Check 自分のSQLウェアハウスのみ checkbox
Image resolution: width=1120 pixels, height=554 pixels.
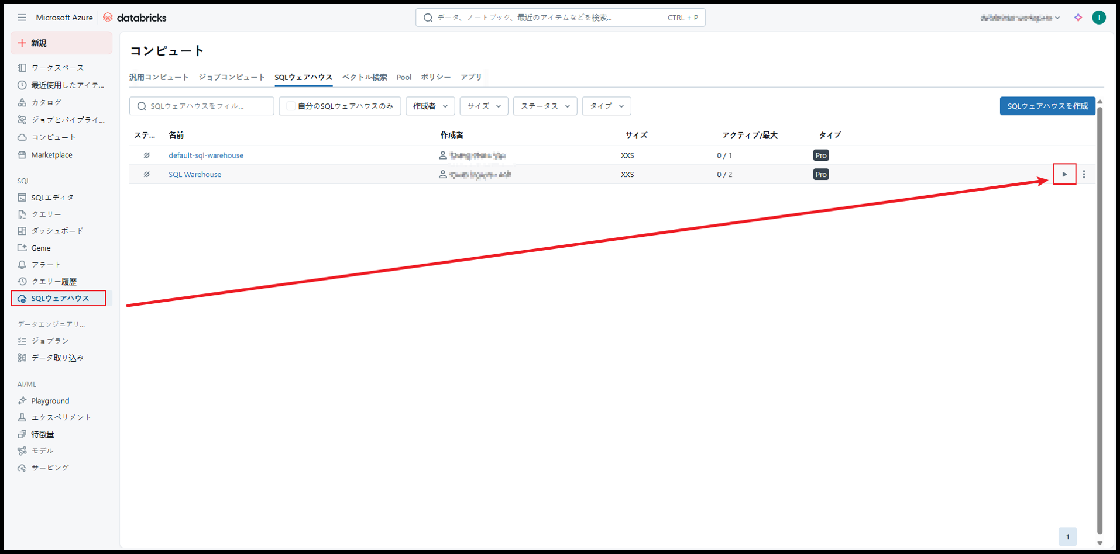coord(290,106)
